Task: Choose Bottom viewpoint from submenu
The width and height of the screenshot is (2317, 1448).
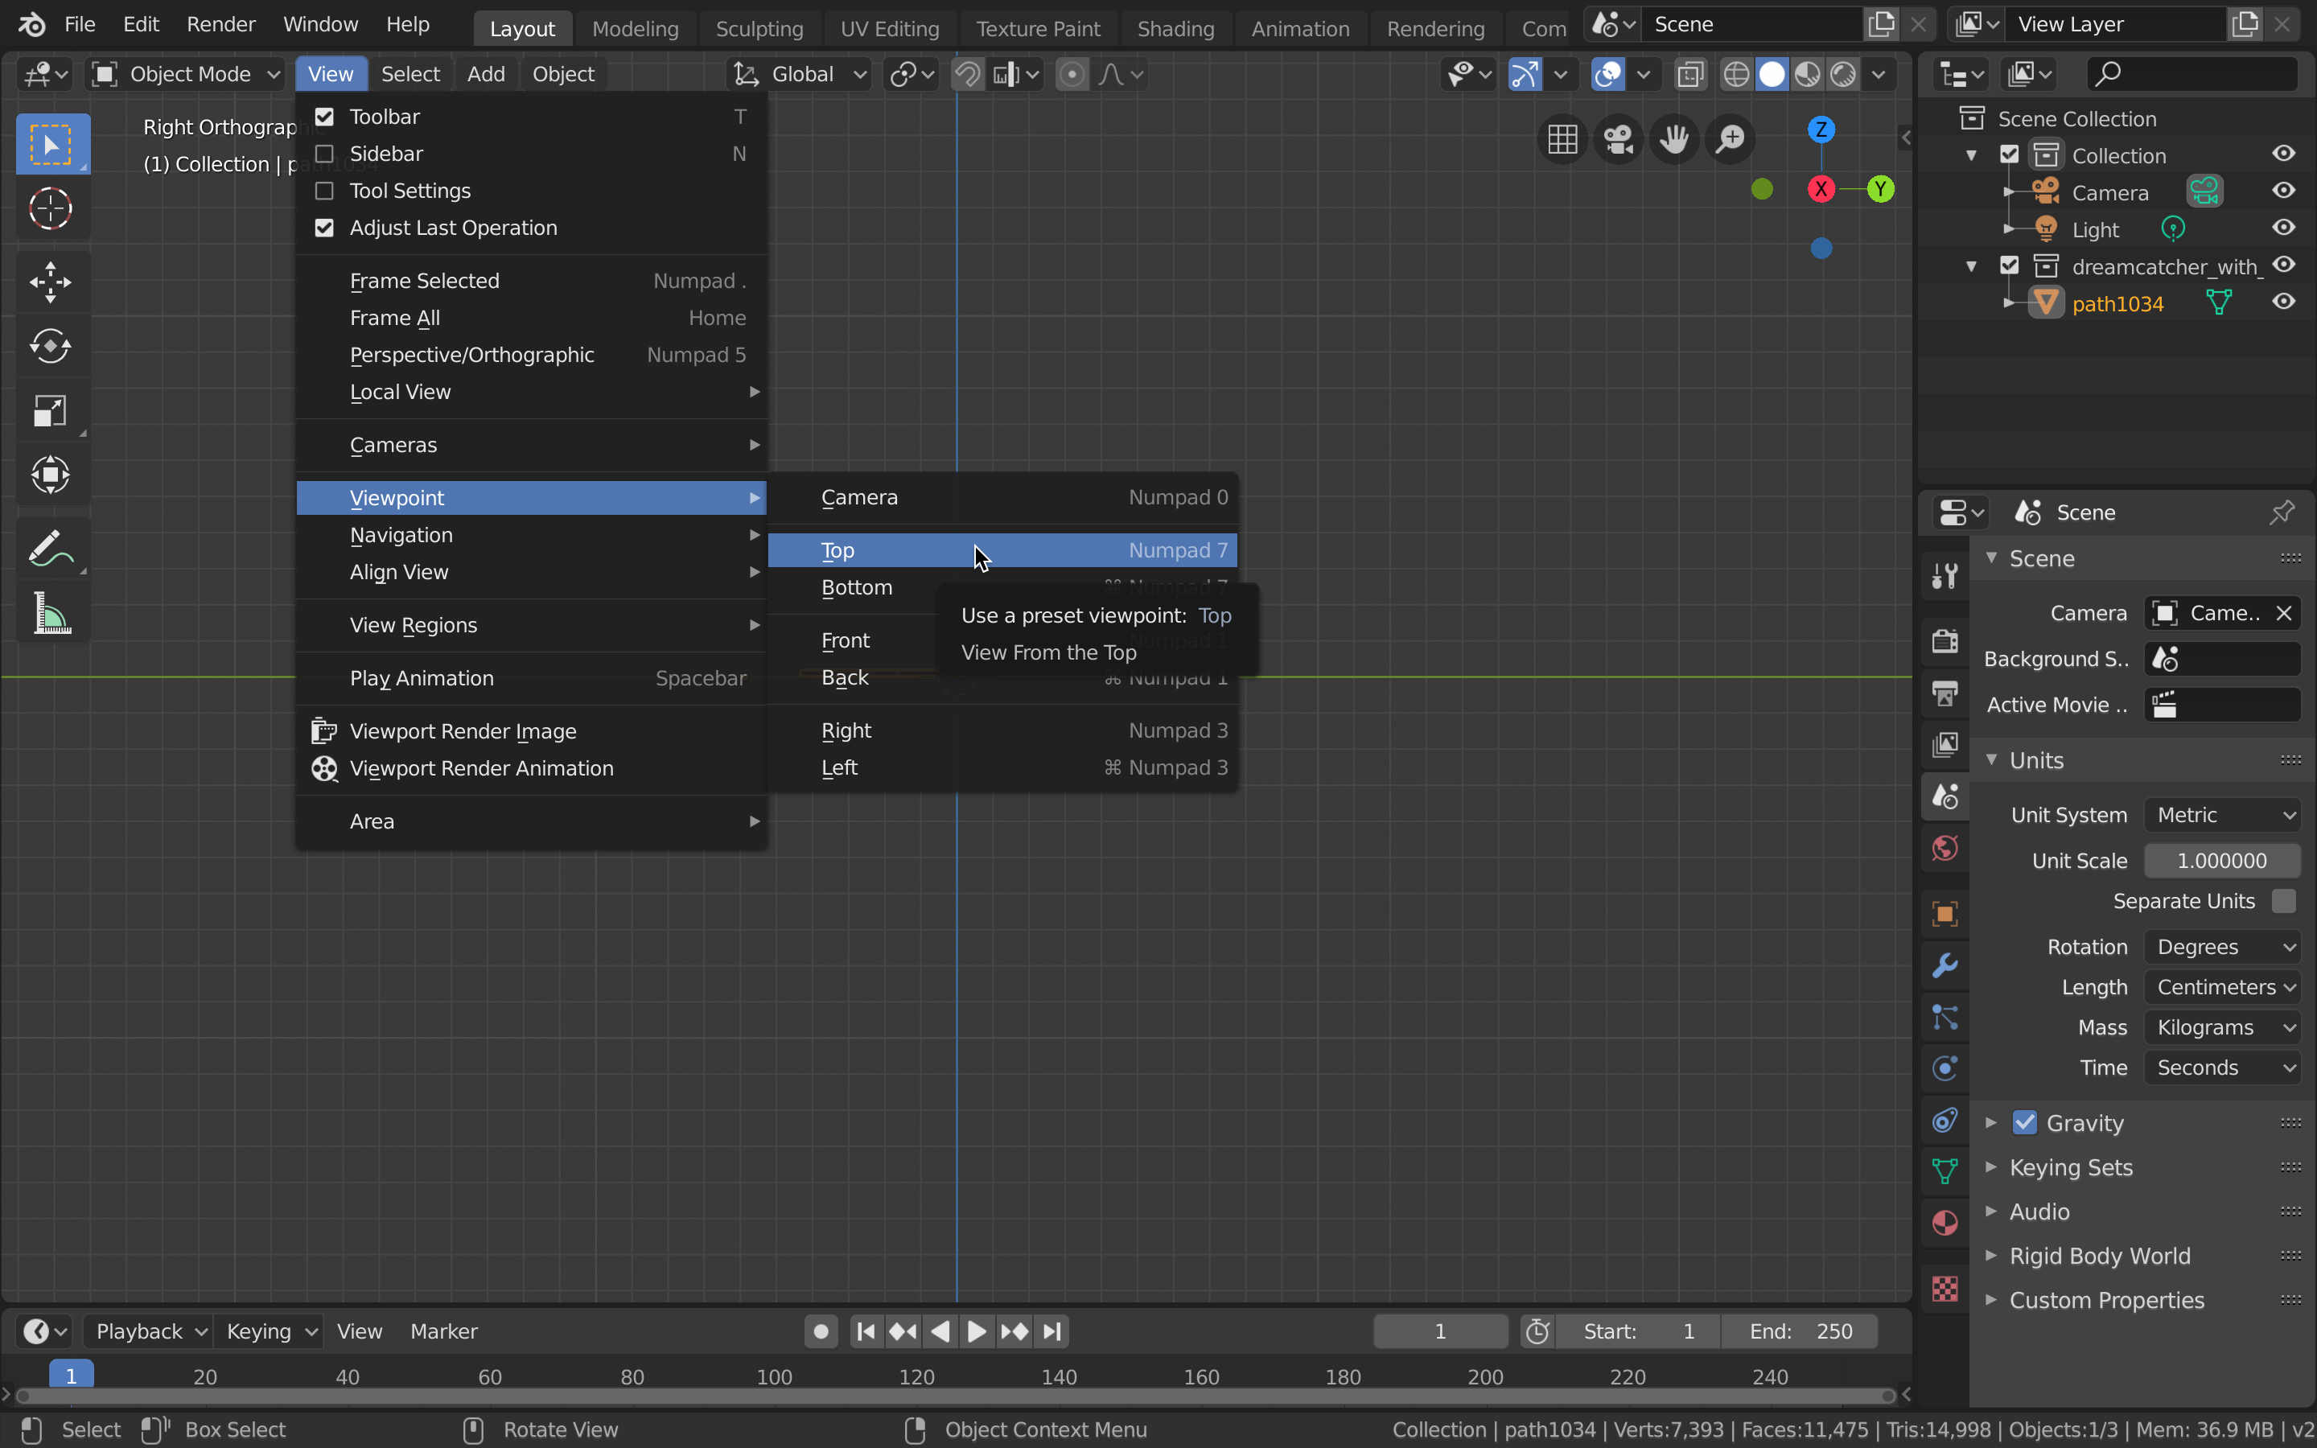Action: pyautogui.click(x=1002, y=587)
